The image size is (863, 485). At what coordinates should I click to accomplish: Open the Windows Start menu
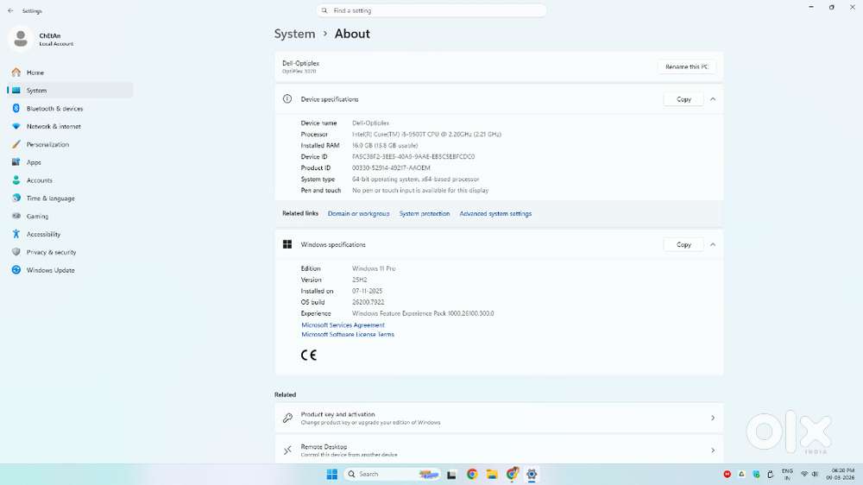pyautogui.click(x=332, y=474)
